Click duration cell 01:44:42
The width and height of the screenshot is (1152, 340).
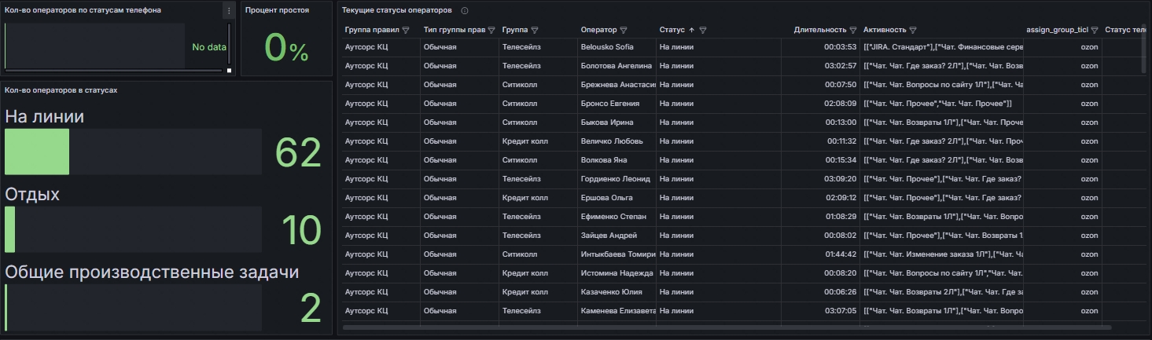[x=821, y=254]
